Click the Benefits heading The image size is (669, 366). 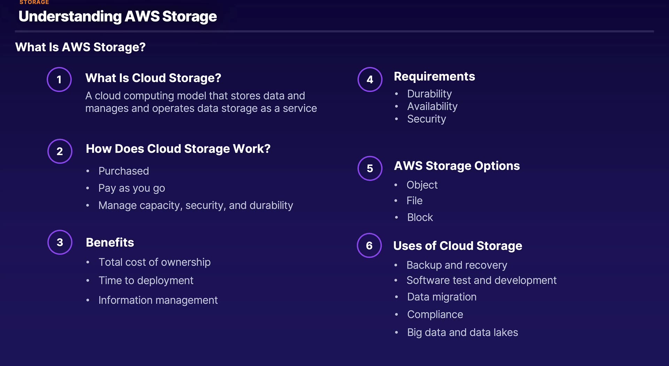click(110, 242)
